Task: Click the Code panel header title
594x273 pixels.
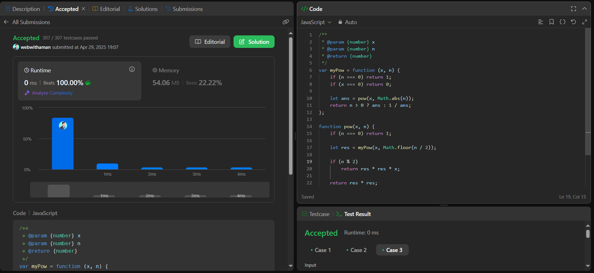Action: 311,9
